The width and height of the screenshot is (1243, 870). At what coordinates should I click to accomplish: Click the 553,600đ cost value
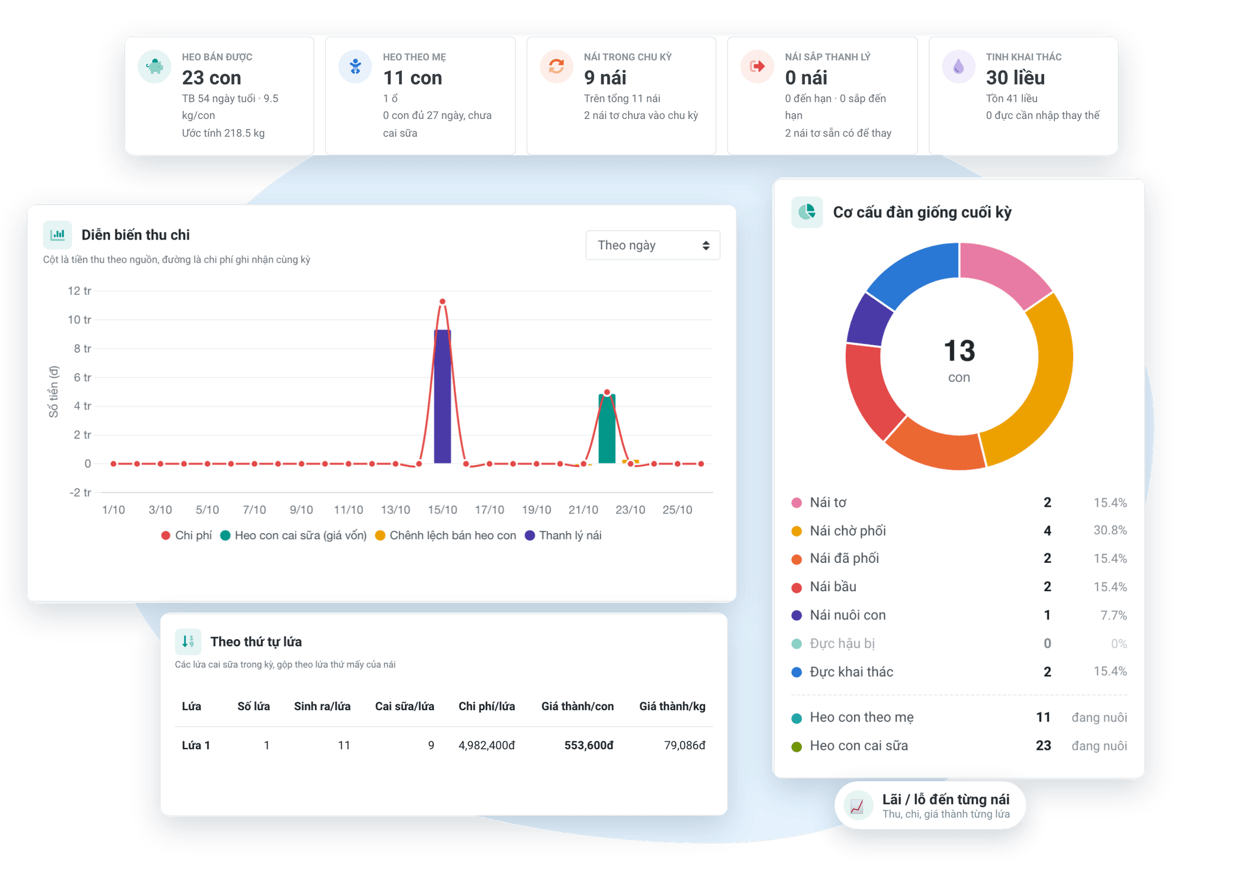pyautogui.click(x=589, y=745)
